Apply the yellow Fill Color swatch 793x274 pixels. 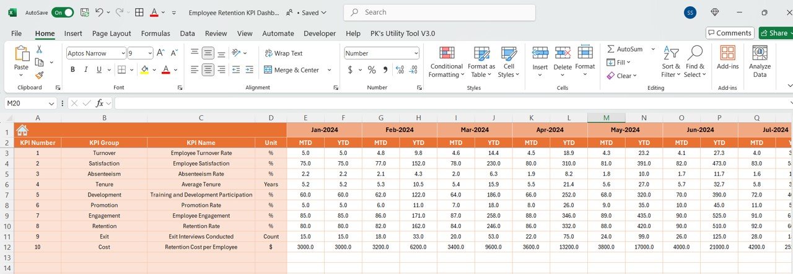[x=144, y=70]
